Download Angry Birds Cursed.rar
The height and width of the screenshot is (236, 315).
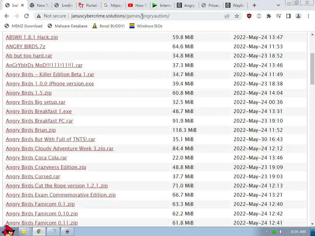(x=33, y=176)
